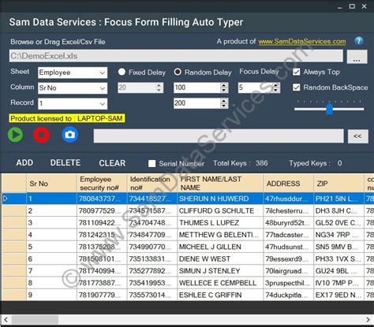Browse for a file with the ... button
The width and height of the screenshot is (374, 327).
click(x=357, y=57)
